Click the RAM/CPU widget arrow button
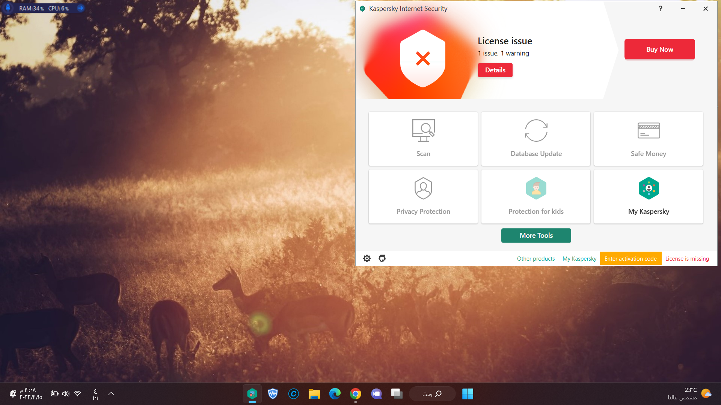 point(80,8)
